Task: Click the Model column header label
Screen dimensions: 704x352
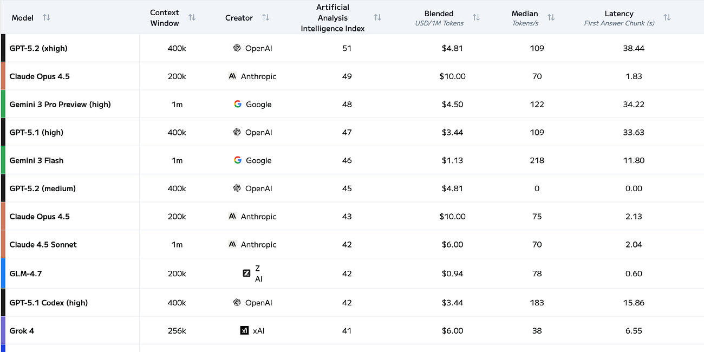Action: (23, 18)
